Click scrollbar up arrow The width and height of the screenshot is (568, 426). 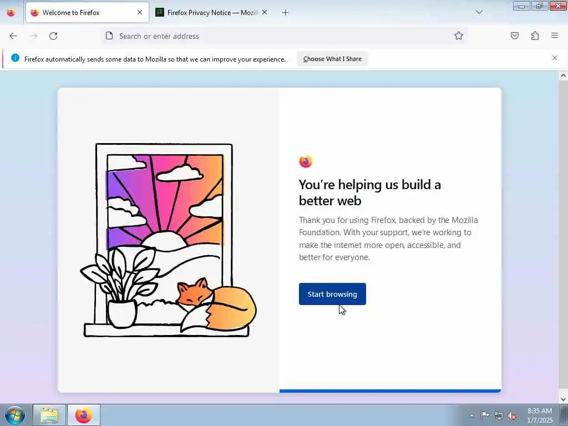(x=563, y=76)
